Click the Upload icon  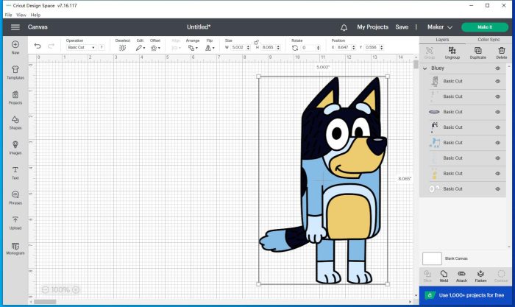tap(15, 219)
